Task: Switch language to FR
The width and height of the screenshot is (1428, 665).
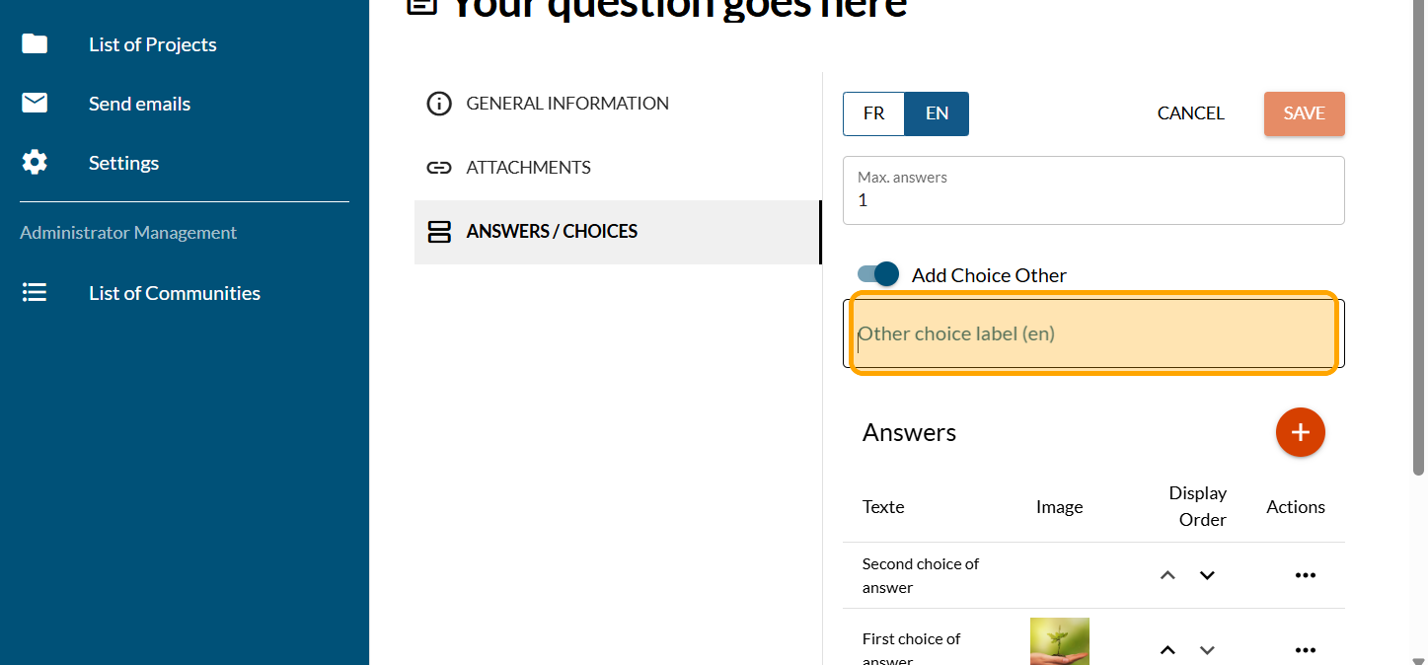Action: (x=873, y=113)
